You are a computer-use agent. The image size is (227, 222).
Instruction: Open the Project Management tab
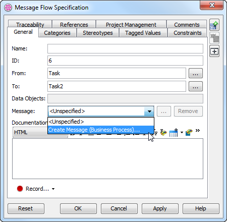coord(131,24)
